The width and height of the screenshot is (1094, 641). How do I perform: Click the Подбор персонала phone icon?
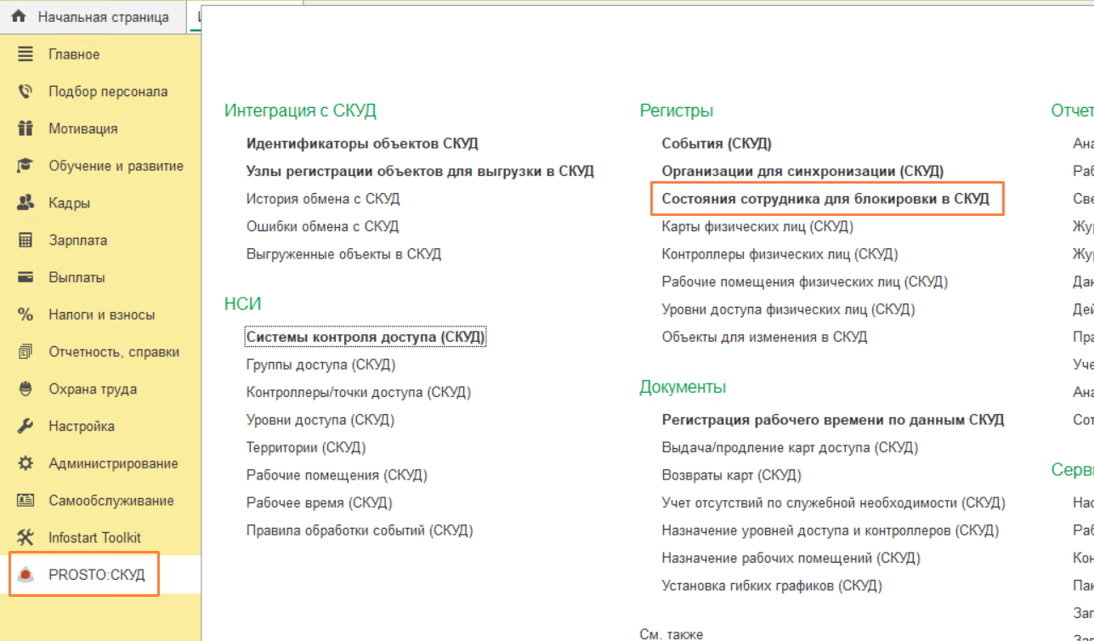(x=26, y=92)
